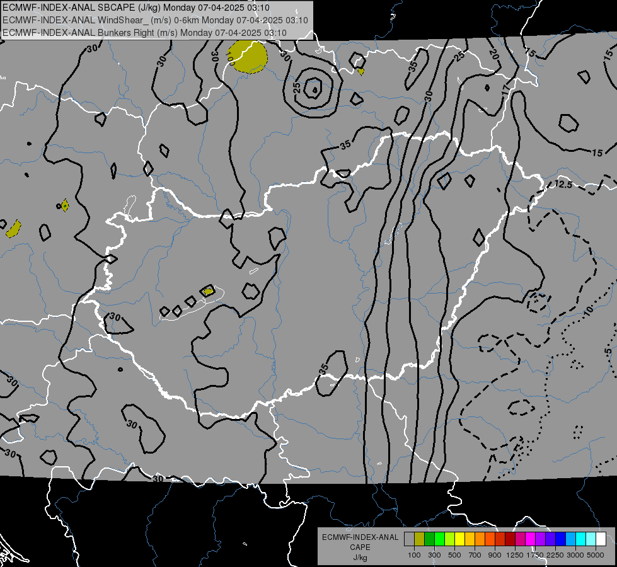This screenshot has width=617, height=567.
Task: Select the dark green legend swatch
Action: [429, 539]
